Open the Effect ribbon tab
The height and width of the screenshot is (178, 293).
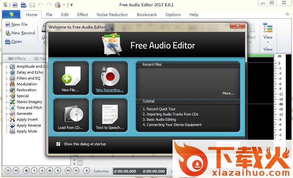click(x=82, y=15)
